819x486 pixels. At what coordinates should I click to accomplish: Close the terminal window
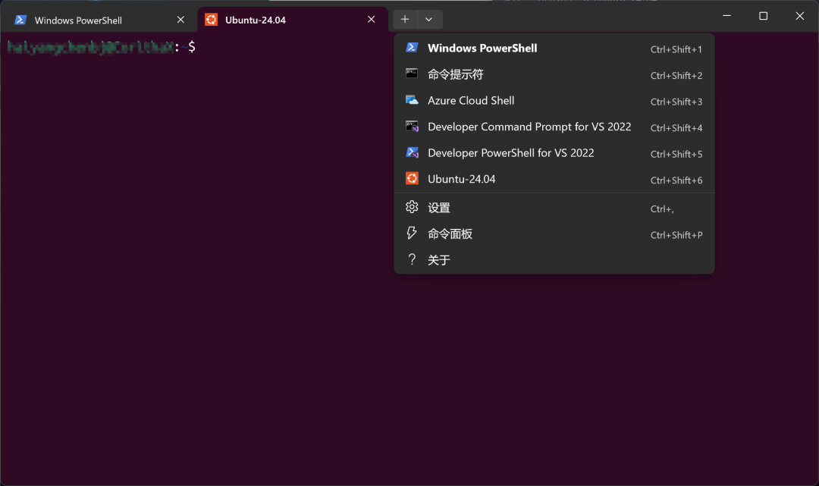click(x=800, y=16)
